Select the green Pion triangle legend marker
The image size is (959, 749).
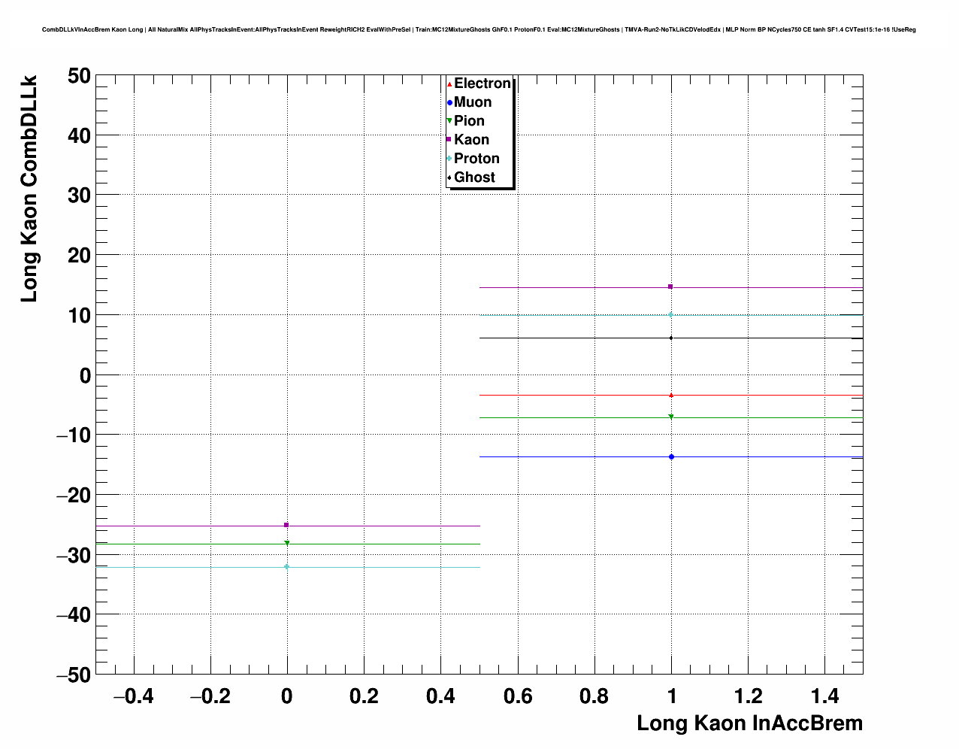point(449,121)
